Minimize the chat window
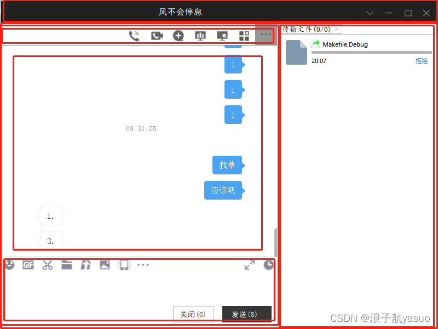438x329 pixels. [389, 13]
